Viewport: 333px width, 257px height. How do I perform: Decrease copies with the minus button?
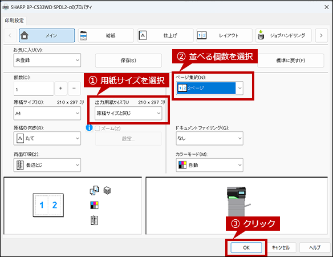click(x=74, y=88)
